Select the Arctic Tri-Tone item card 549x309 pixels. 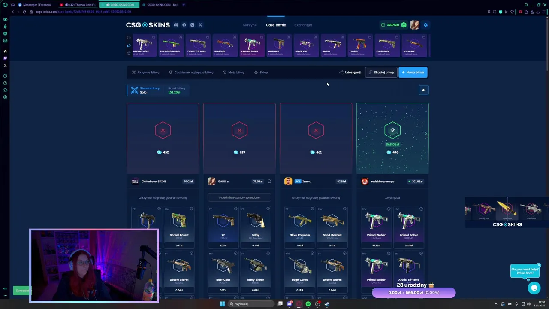pyautogui.click(x=409, y=272)
